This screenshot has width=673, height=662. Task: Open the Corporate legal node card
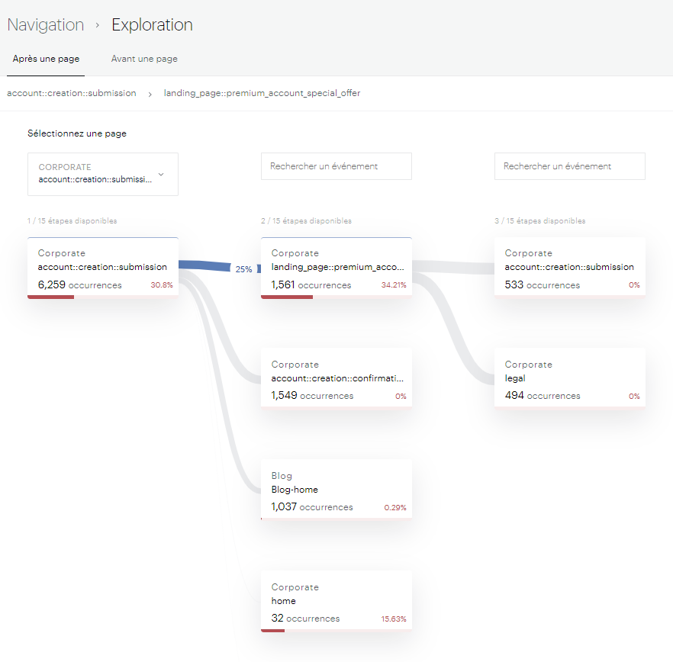(569, 378)
